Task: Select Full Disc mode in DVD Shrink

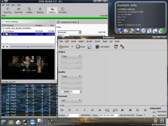Action: click(x=52, y=10)
